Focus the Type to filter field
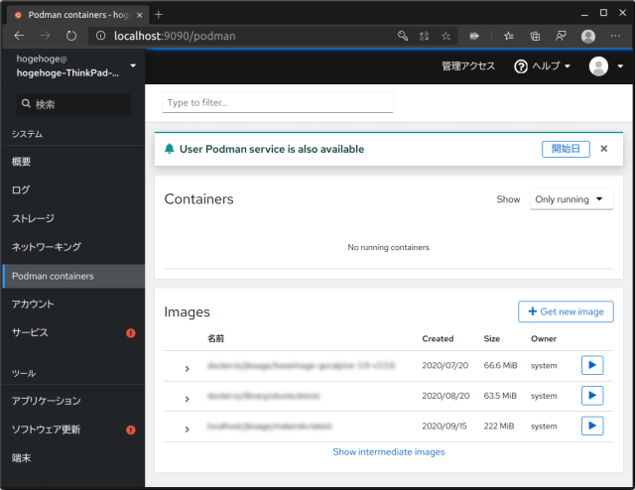The height and width of the screenshot is (490, 635). click(278, 102)
